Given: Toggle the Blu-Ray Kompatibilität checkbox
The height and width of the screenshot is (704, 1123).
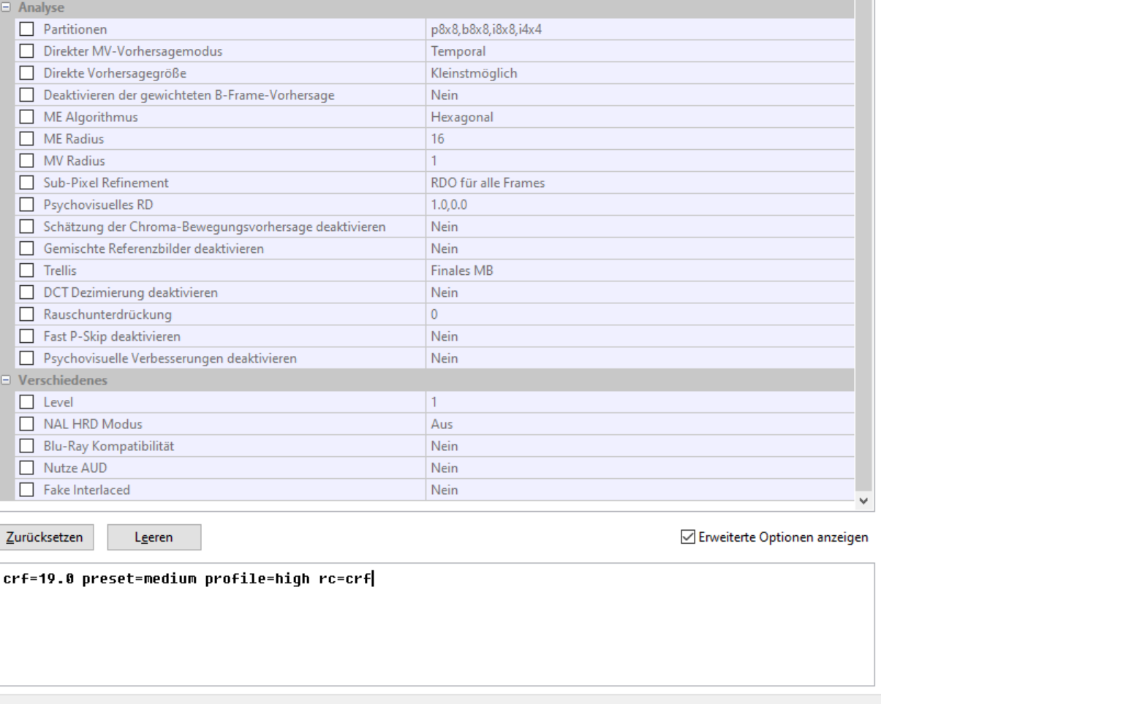Looking at the screenshot, I should pos(27,446).
